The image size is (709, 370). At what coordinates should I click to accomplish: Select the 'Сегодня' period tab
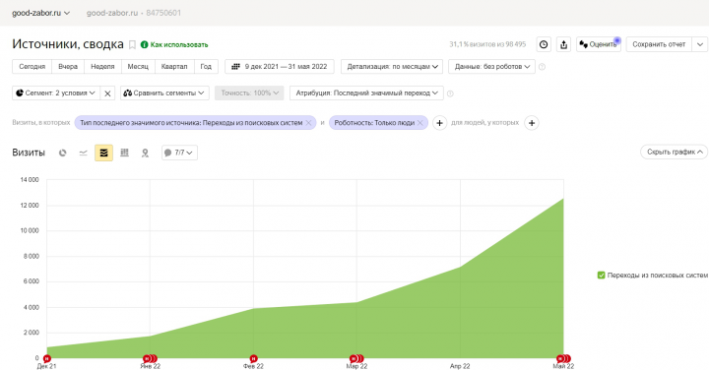[32, 66]
